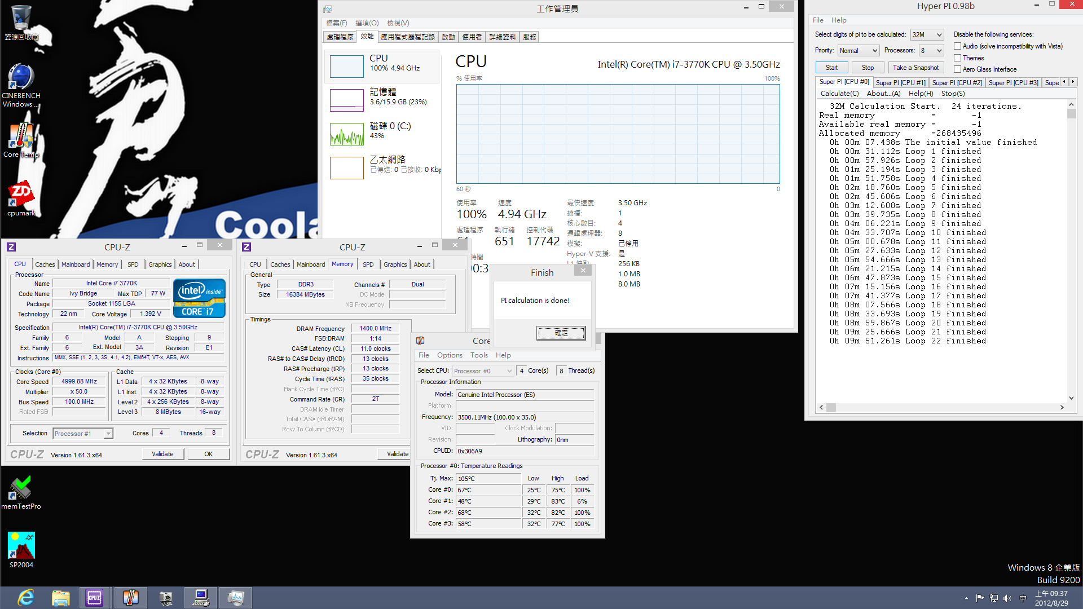Click Take a Snapshot button
The image size is (1083, 609).
pos(915,67)
